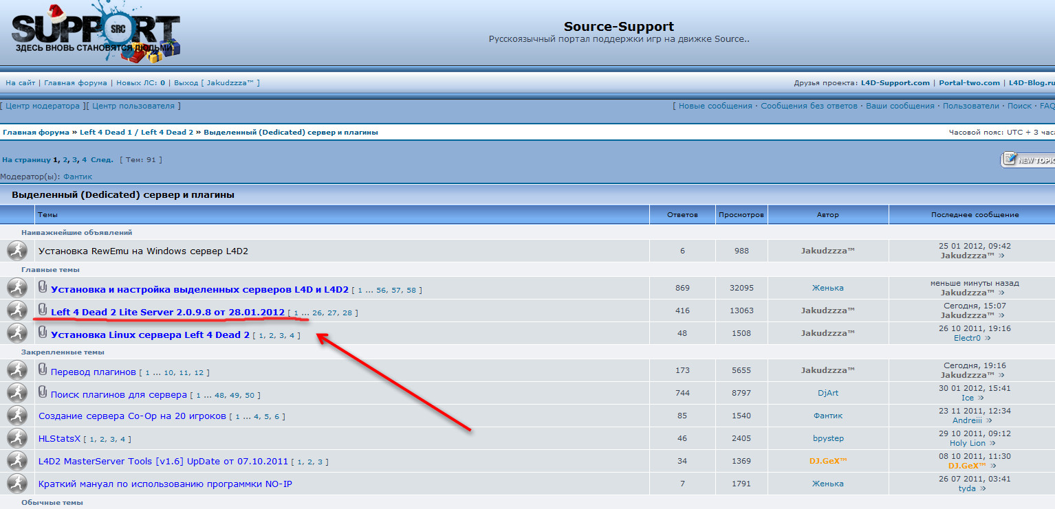Open topic Установка RewEmu на Windows сервер L4D2
This screenshot has height=509, width=1055.
click(x=143, y=251)
